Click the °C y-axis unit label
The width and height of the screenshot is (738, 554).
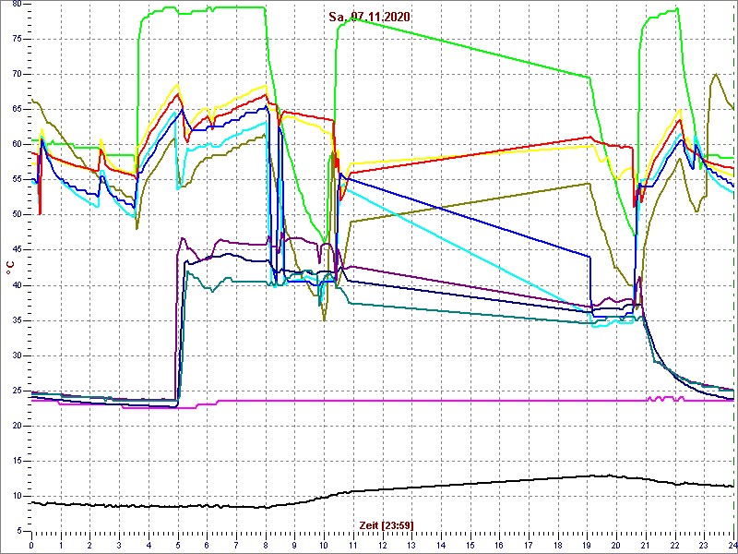pyautogui.click(x=10, y=268)
